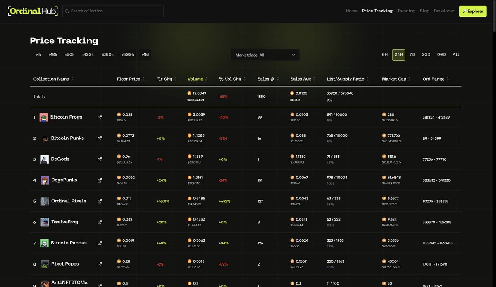This screenshot has width=496, height=287.
Task: Switch time range to 90D
Action: tap(441, 55)
